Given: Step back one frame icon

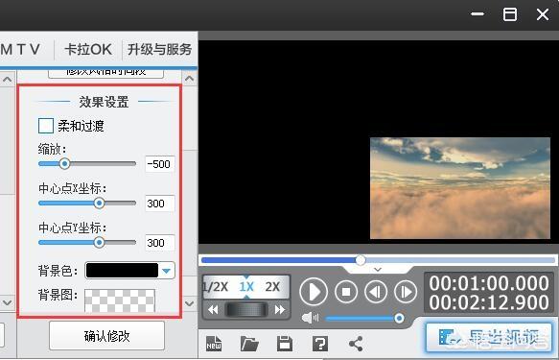Looking at the screenshot, I should point(376,292).
